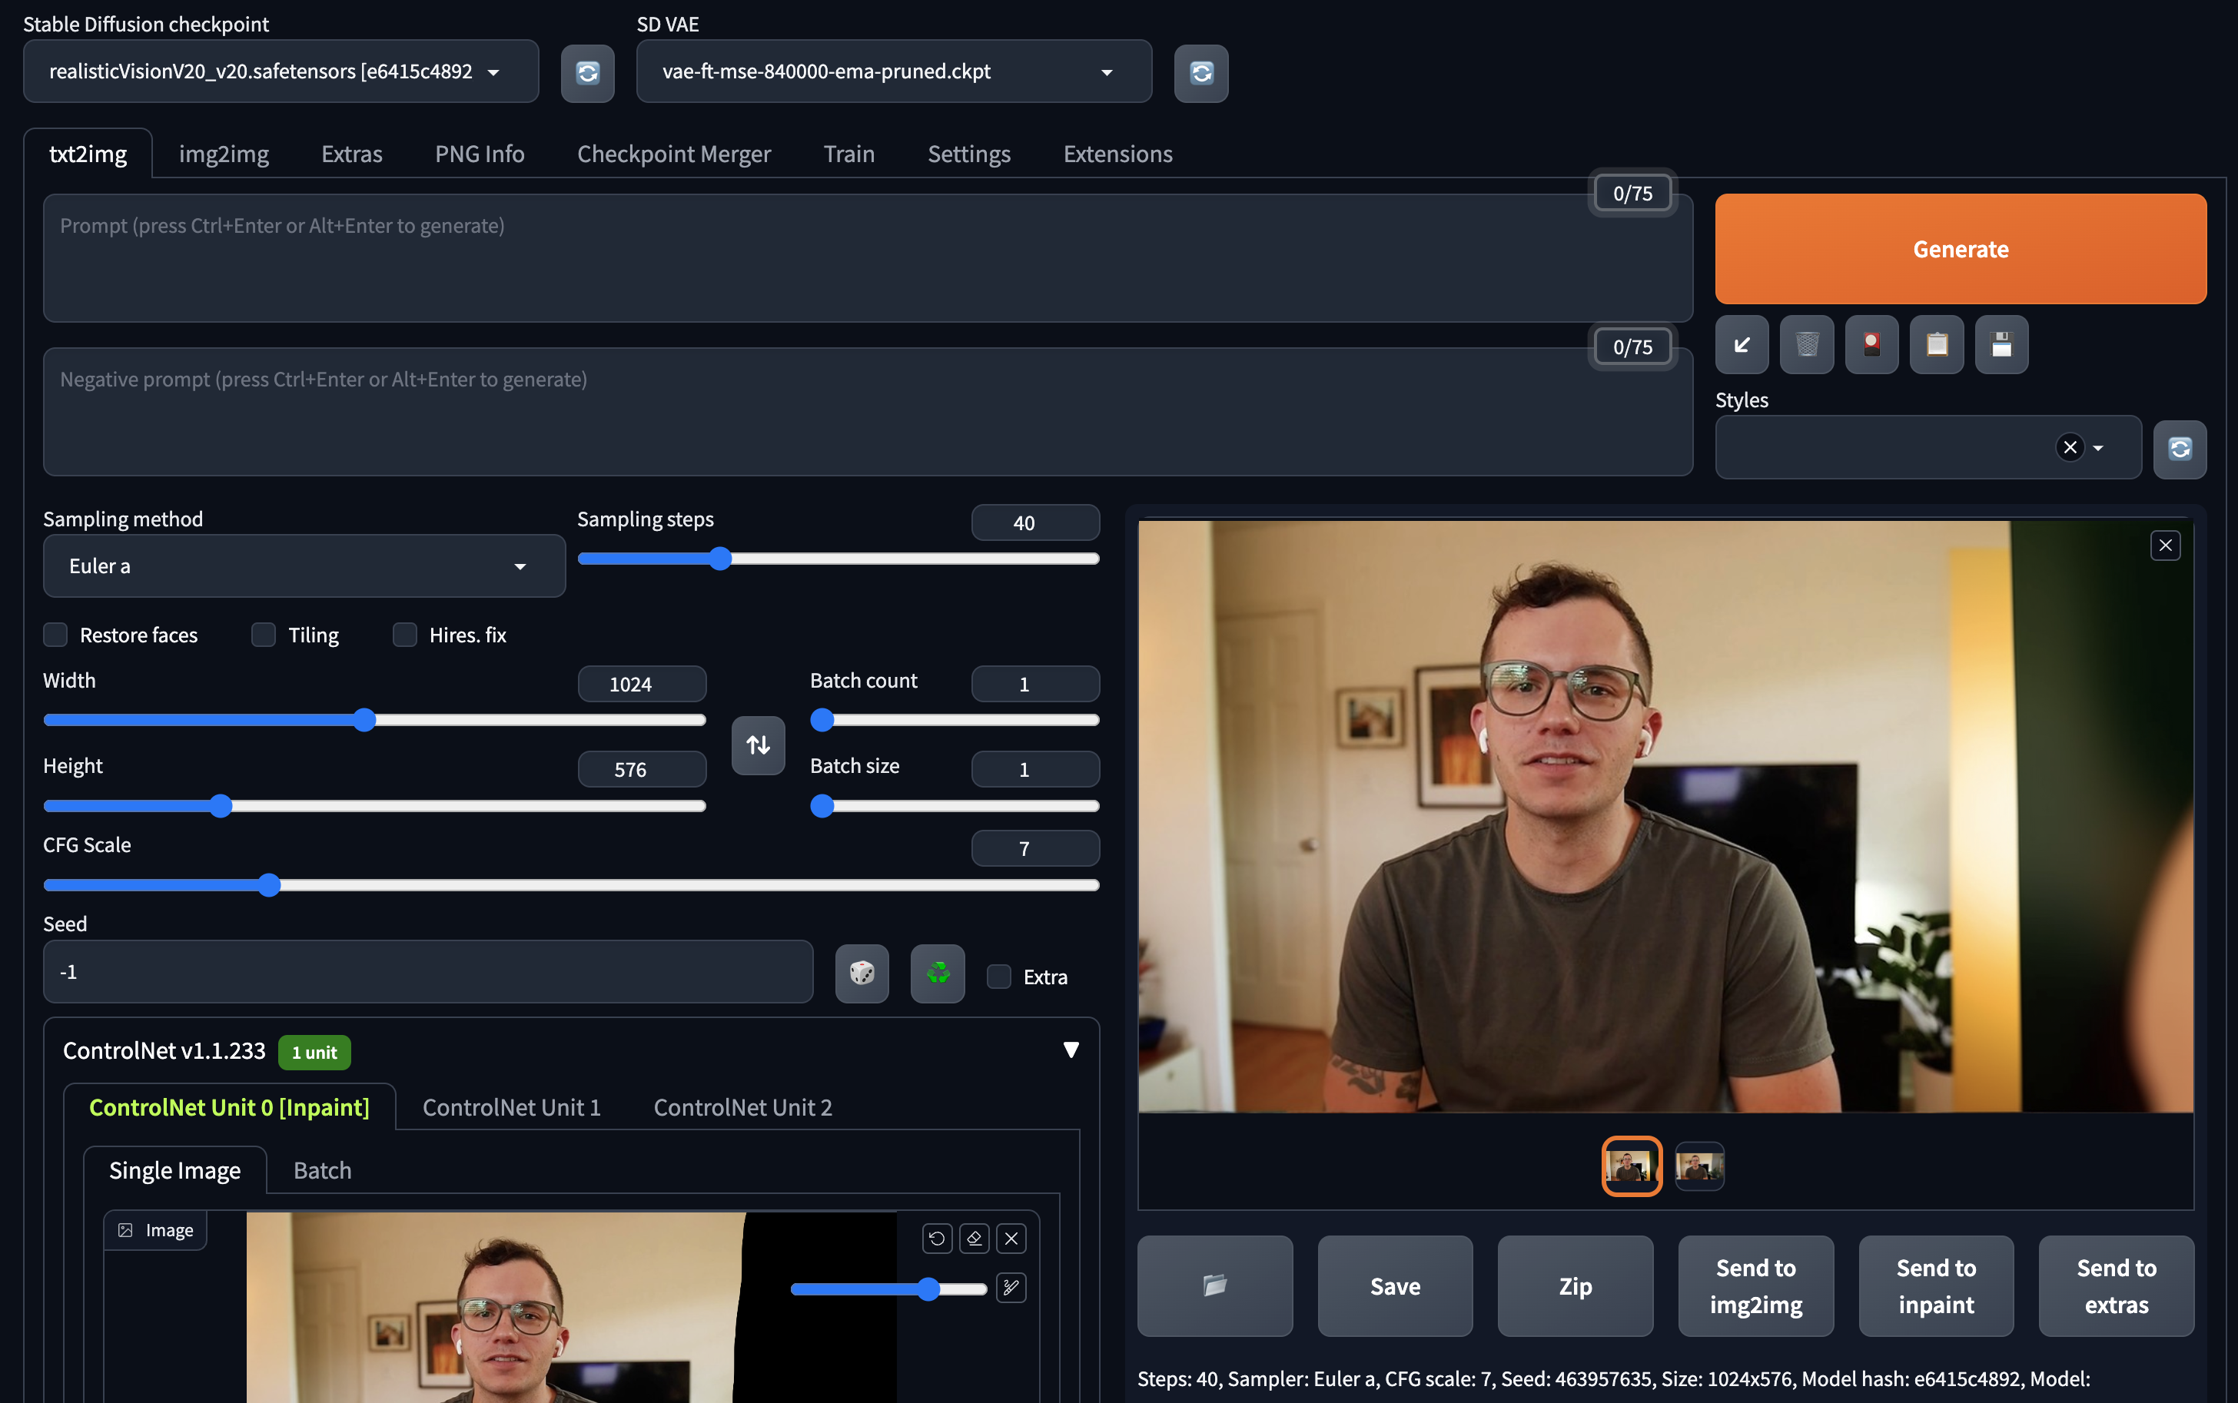Click the CFG Scale slider handle
Image resolution: width=2238 pixels, height=1403 pixels.
coord(269,885)
